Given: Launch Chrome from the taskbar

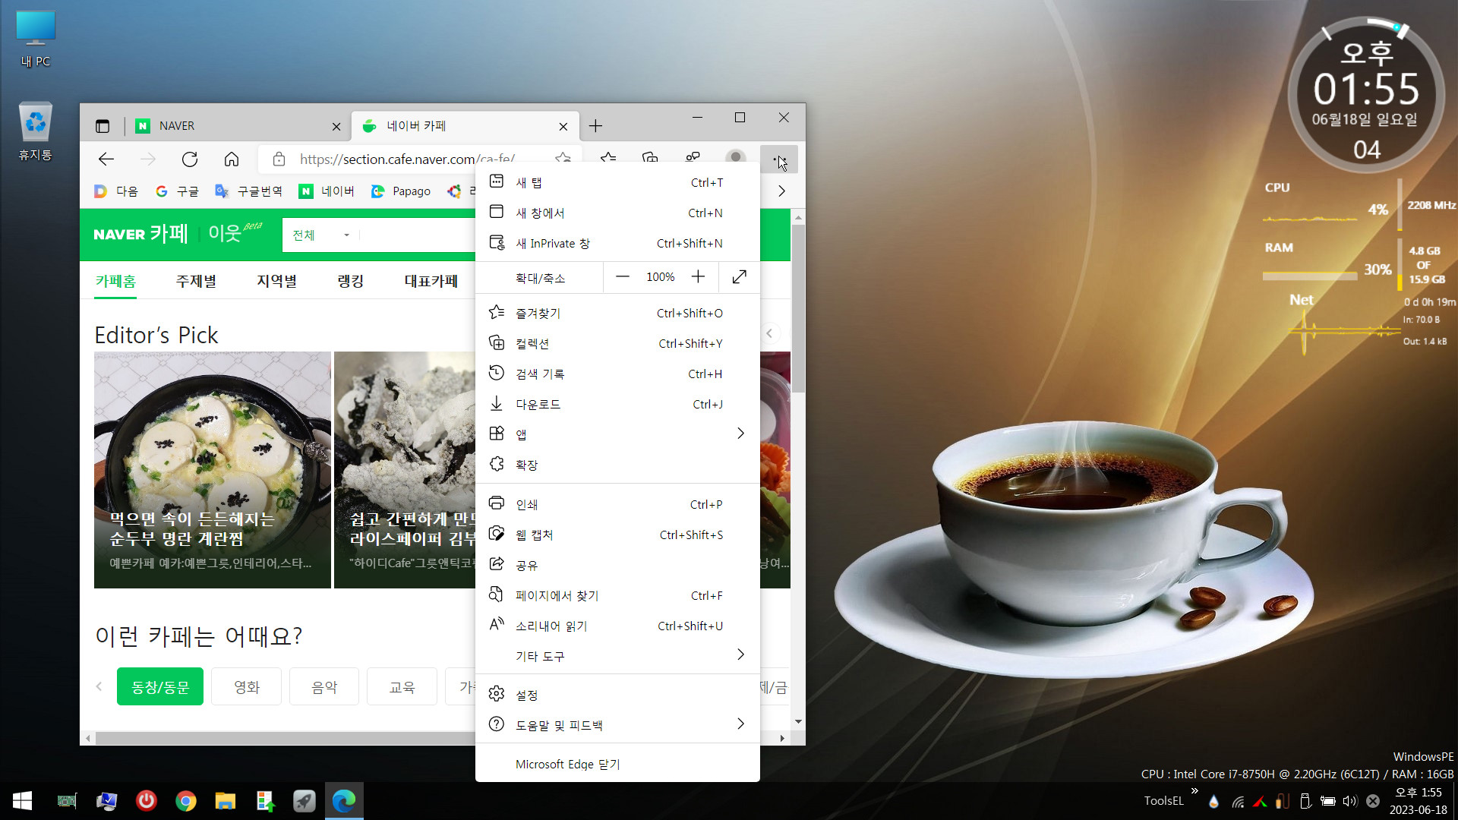Looking at the screenshot, I should 186,801.
